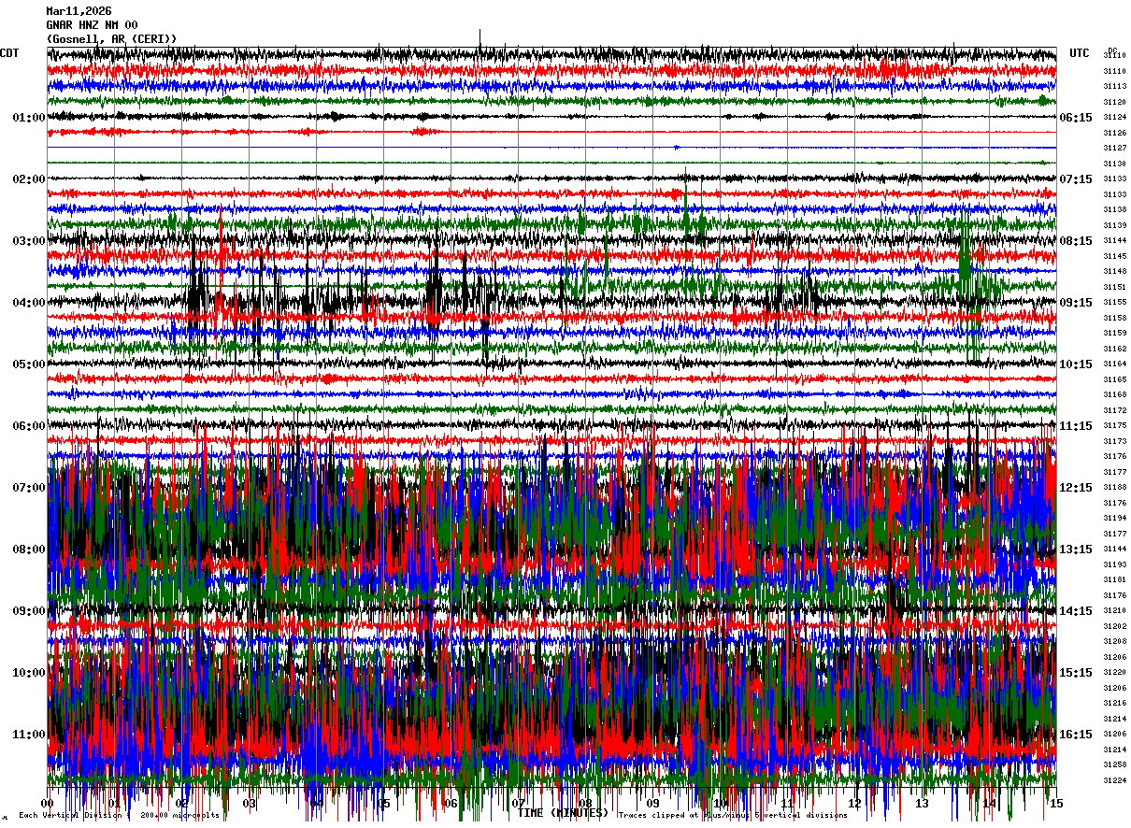Click the 10:15 UTC time label
1131x828 pixels.
pos(1076,364)
